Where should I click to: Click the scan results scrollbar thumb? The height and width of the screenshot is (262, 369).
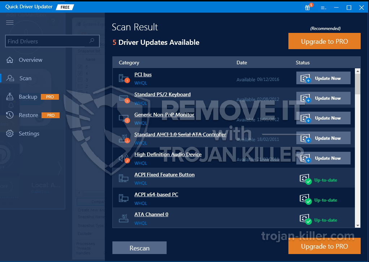tap(358, 84)
